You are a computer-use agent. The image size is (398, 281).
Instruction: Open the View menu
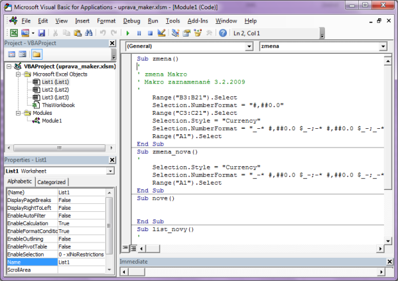coord(62,21)
